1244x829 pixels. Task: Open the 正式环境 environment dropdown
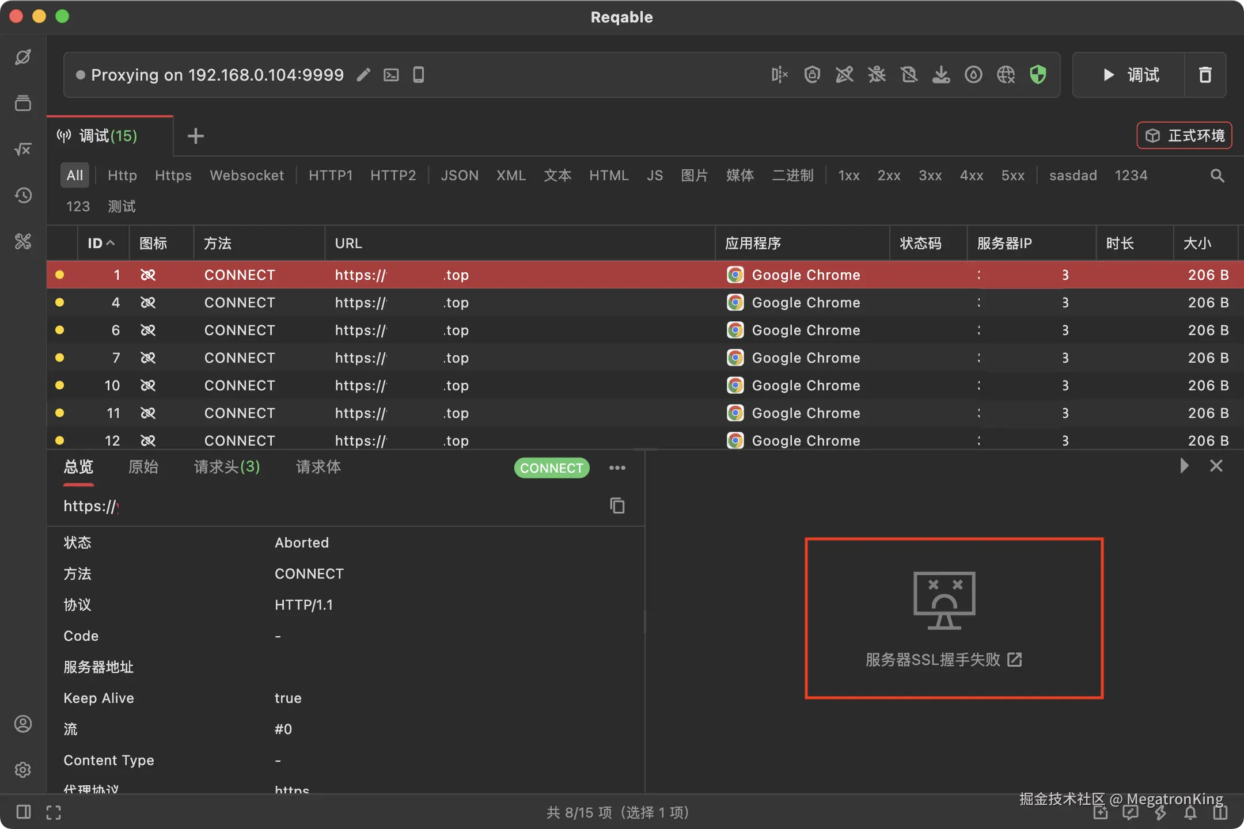[1184, 136]
